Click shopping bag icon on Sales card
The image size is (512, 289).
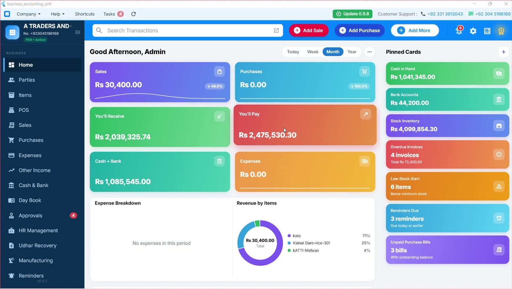coord(220,72)
